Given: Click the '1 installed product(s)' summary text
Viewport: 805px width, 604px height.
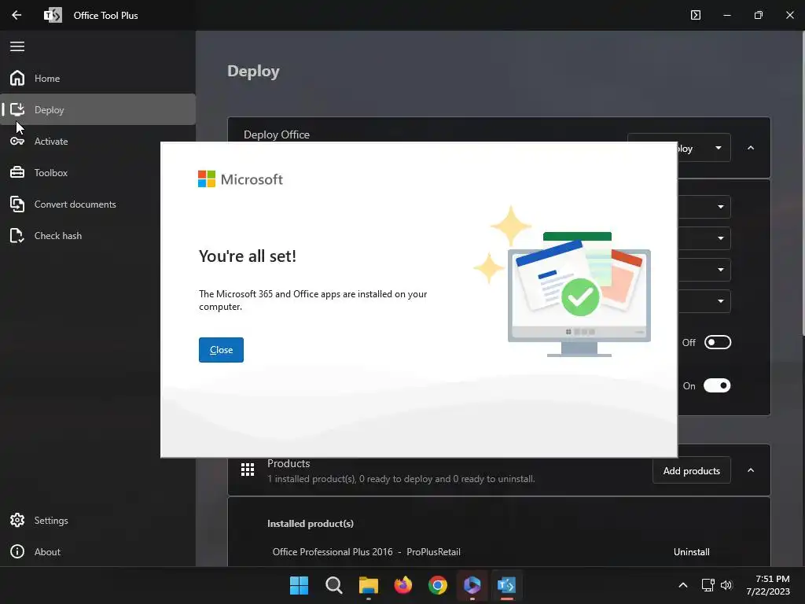Looking at the screenshot, I should (401, 479).
